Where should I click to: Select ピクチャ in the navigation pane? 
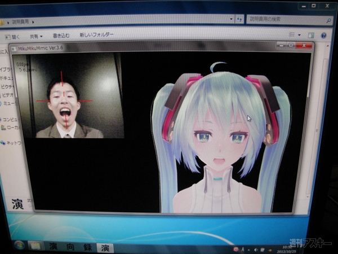pos(7,86)
